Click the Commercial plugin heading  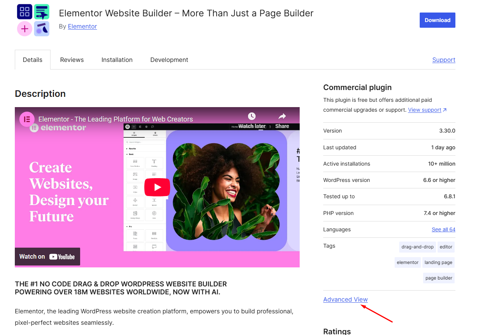coord(357,87)
